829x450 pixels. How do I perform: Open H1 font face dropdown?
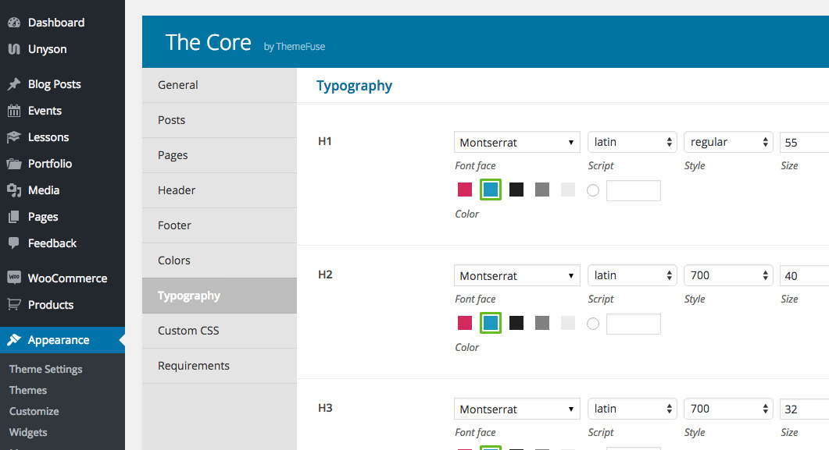[x=517, y=143]
